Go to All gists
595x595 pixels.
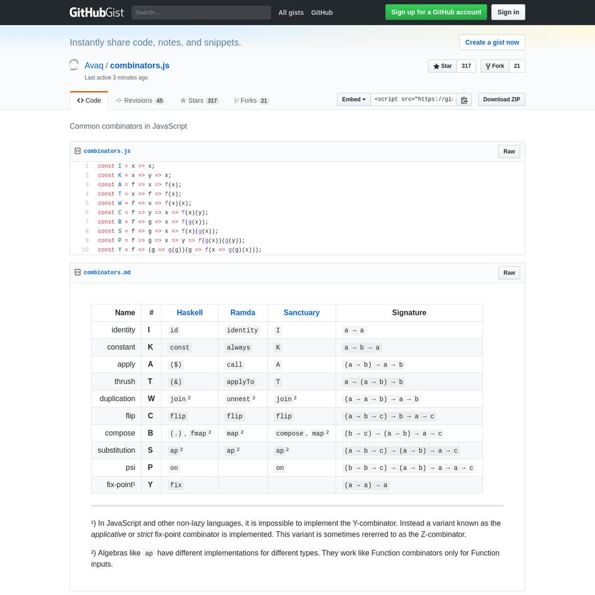[291, 12]
